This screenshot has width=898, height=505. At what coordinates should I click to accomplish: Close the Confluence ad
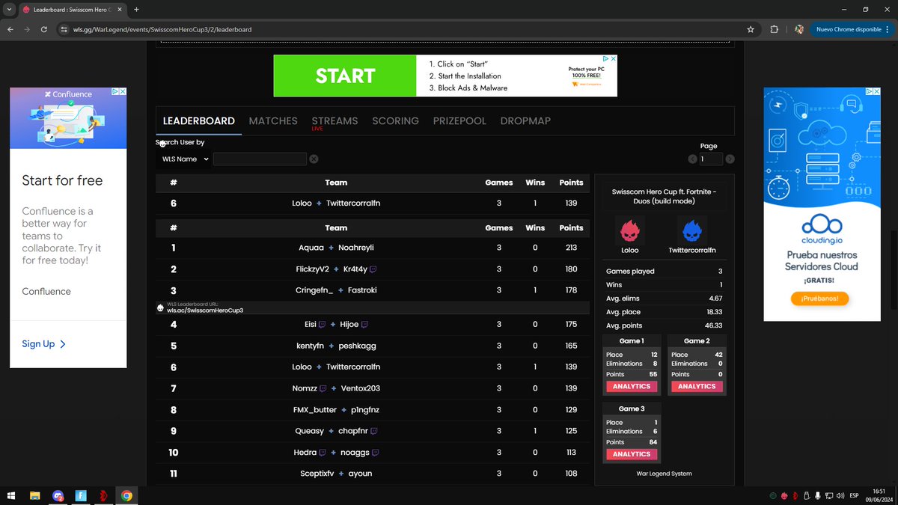point(122,91)
